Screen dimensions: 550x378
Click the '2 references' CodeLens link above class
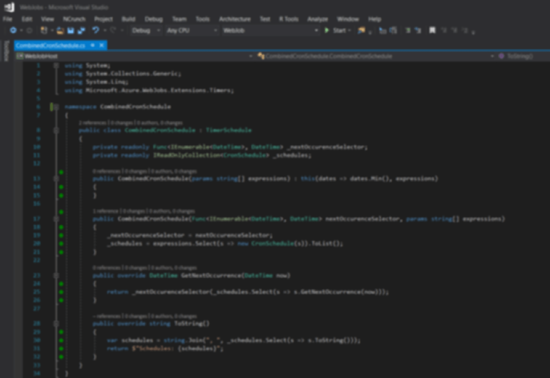tap(93, 123)
